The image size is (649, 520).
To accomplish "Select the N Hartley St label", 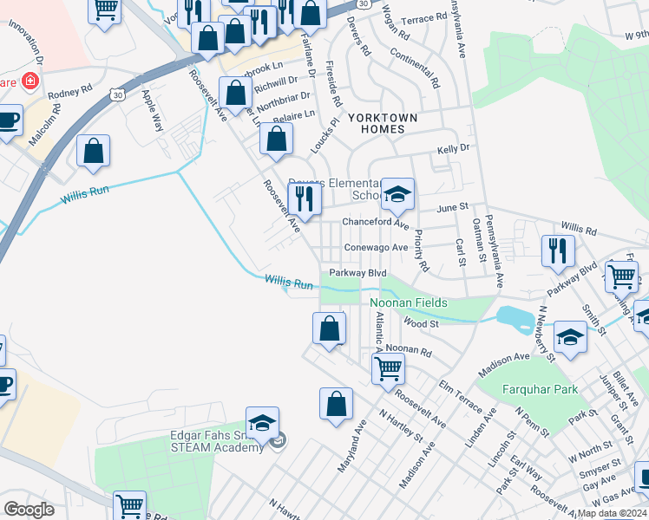I will tap(401, 426).
